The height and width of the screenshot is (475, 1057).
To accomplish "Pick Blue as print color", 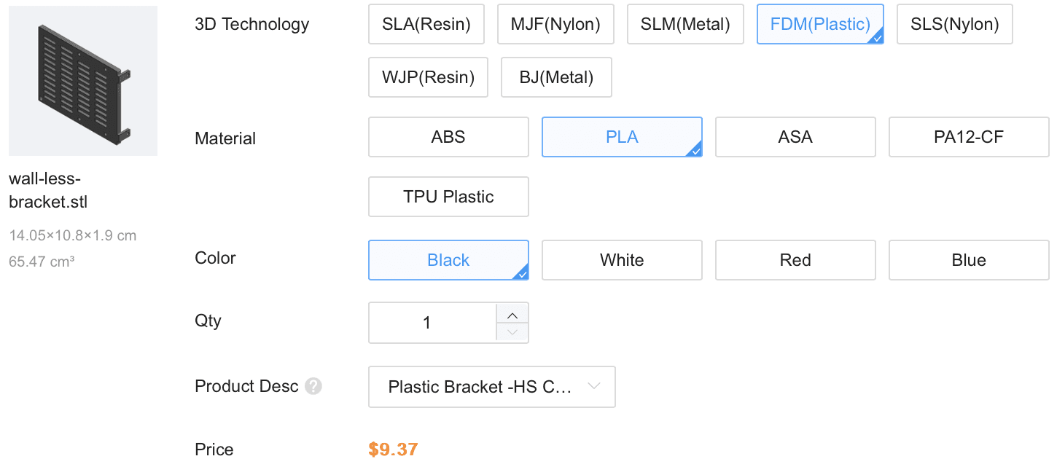I will (x=968, y=260).
